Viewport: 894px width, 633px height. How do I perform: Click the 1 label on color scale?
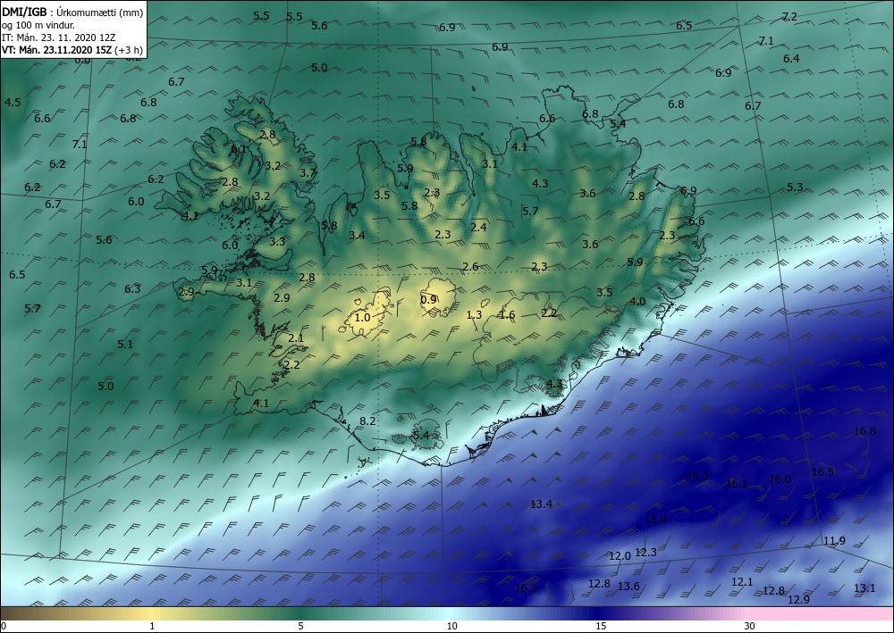coord(152,626)
